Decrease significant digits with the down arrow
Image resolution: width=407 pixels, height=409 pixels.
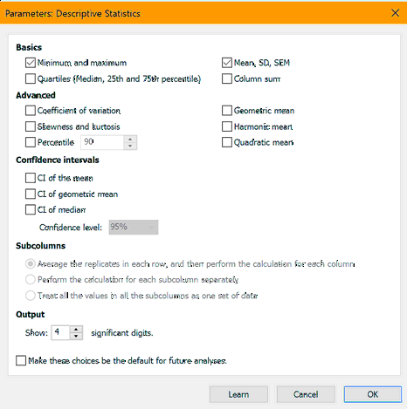pyautogui.click(x=76, y=336)
